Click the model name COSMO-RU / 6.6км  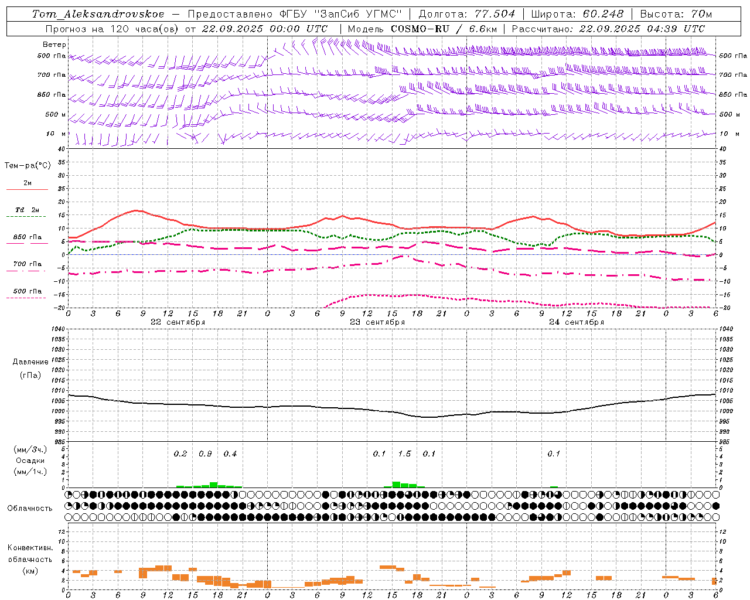point(444,29)
